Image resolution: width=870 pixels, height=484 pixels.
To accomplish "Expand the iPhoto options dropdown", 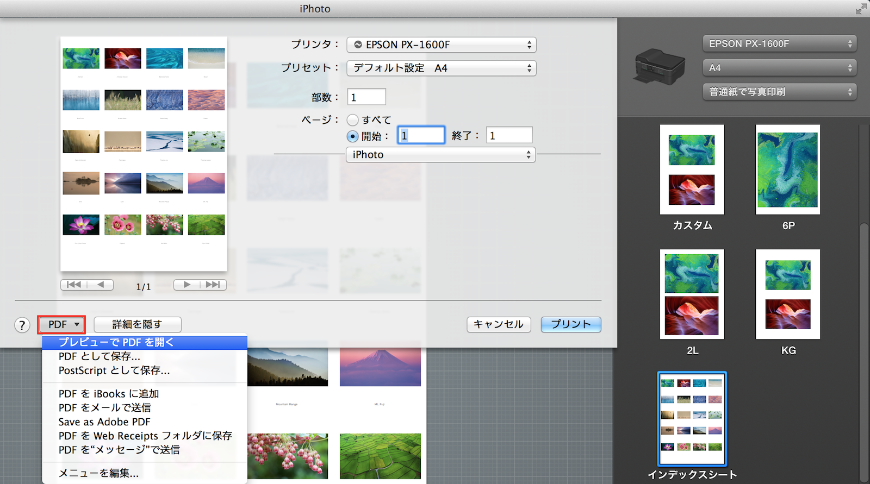I will point(440,155).
